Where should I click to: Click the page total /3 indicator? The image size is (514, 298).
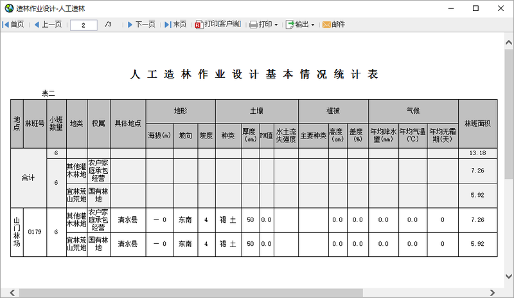[108, 24]
